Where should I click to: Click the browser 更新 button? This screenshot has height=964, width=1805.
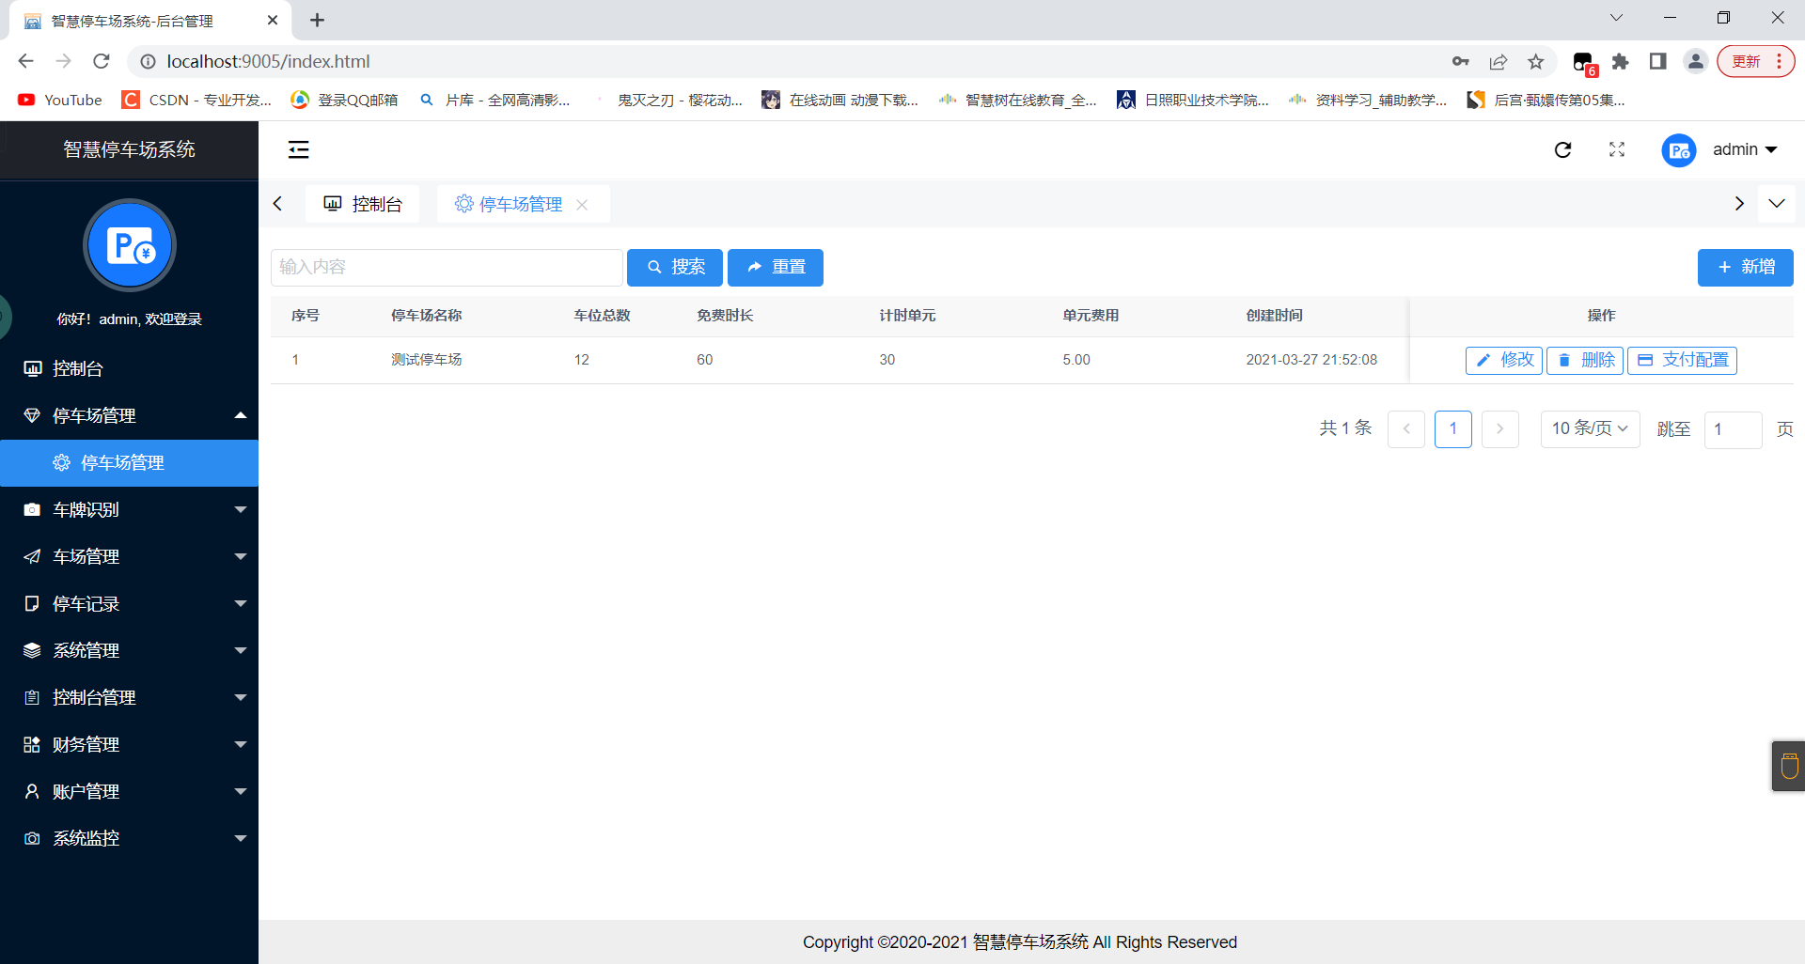[x=1755, y=62]
